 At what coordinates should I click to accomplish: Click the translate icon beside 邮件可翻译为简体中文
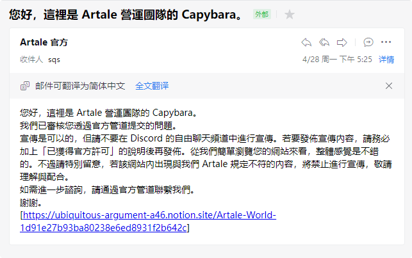(x=25, y=86)
